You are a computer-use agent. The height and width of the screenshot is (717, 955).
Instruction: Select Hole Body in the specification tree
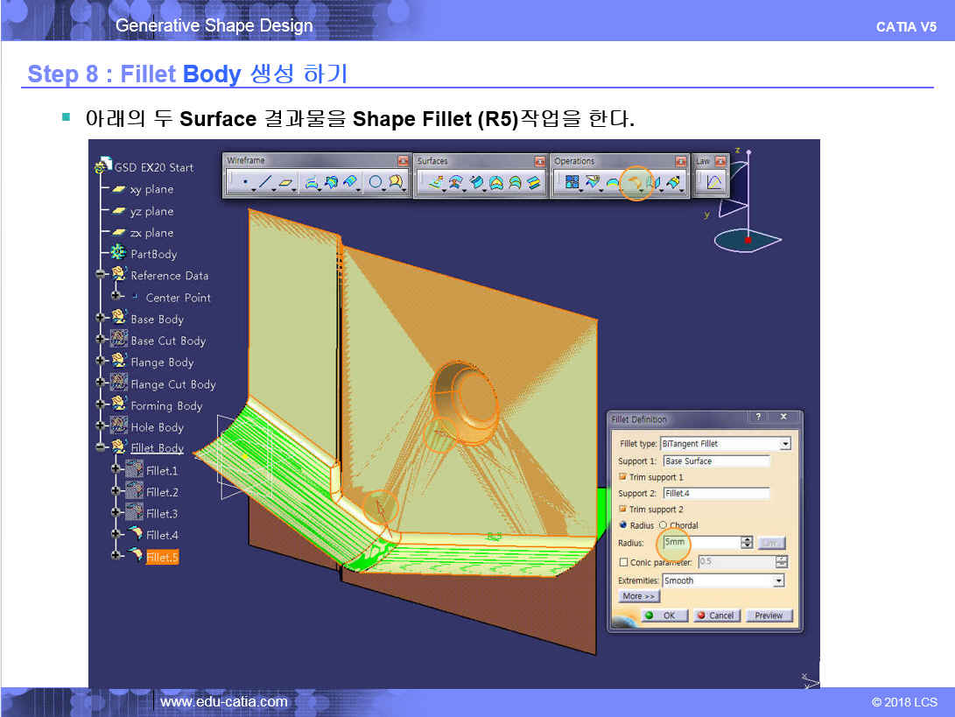point(157,427)
